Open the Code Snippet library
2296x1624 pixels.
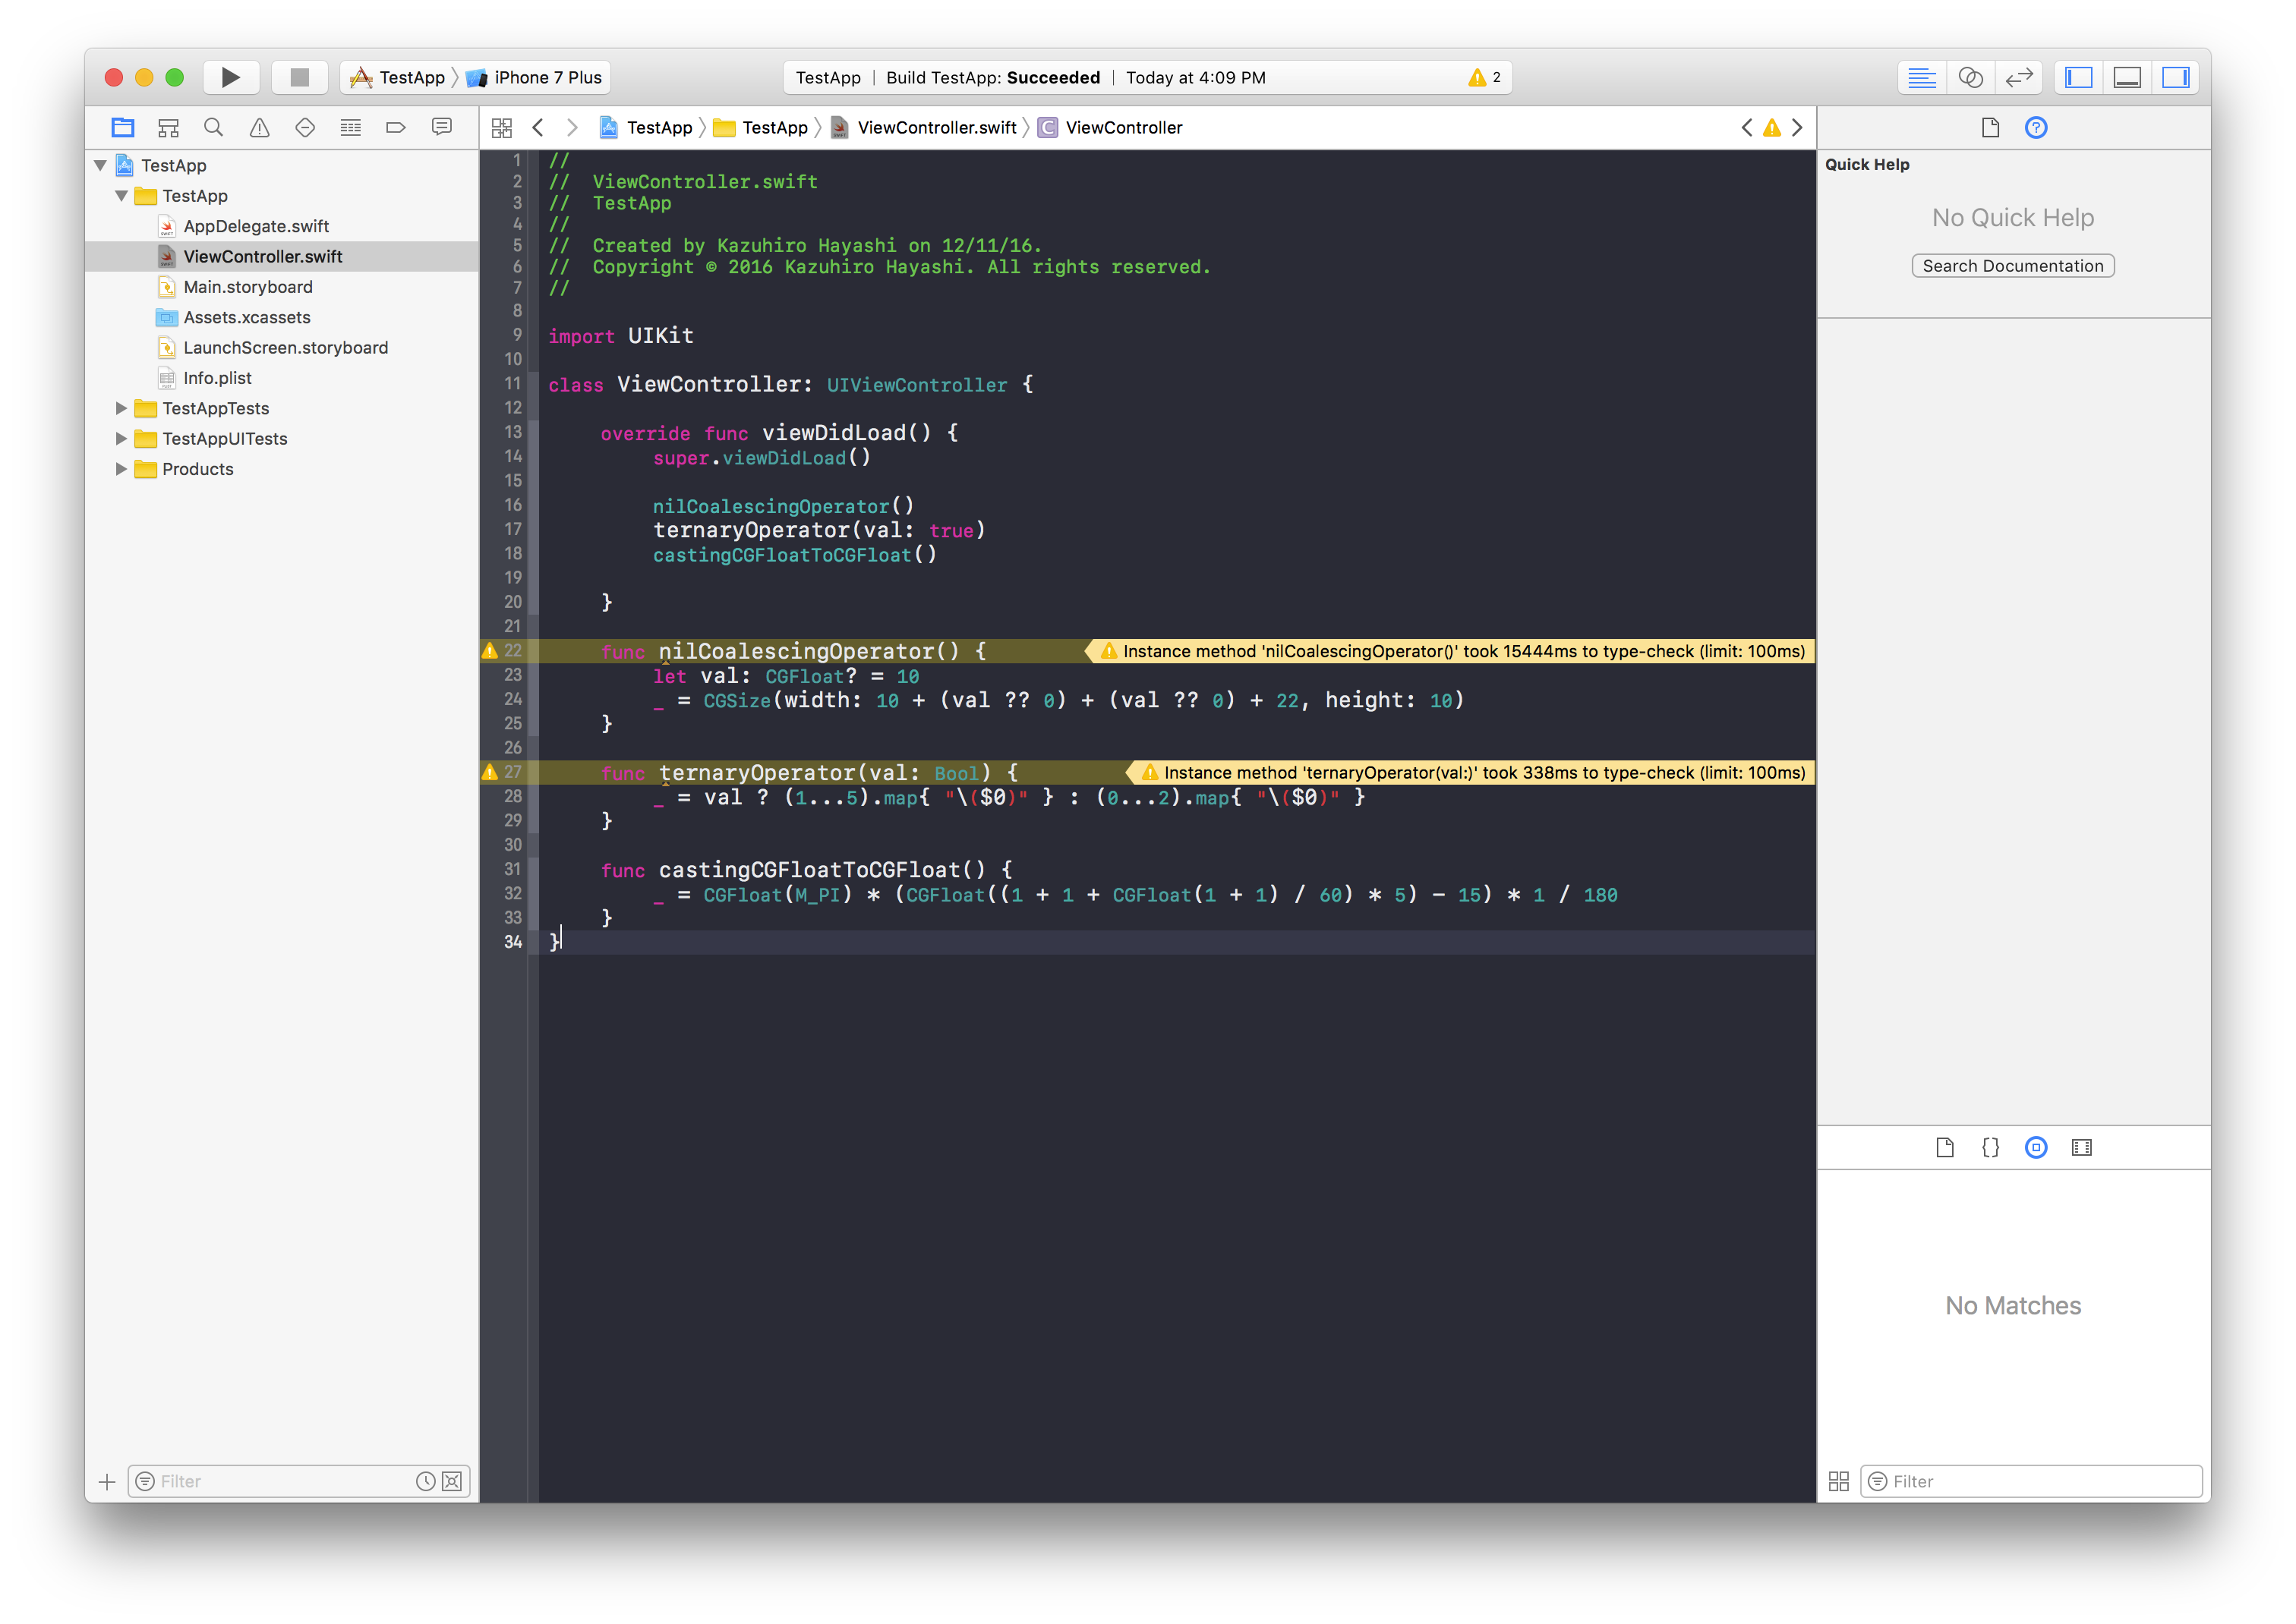[x=1990, y=1147]
